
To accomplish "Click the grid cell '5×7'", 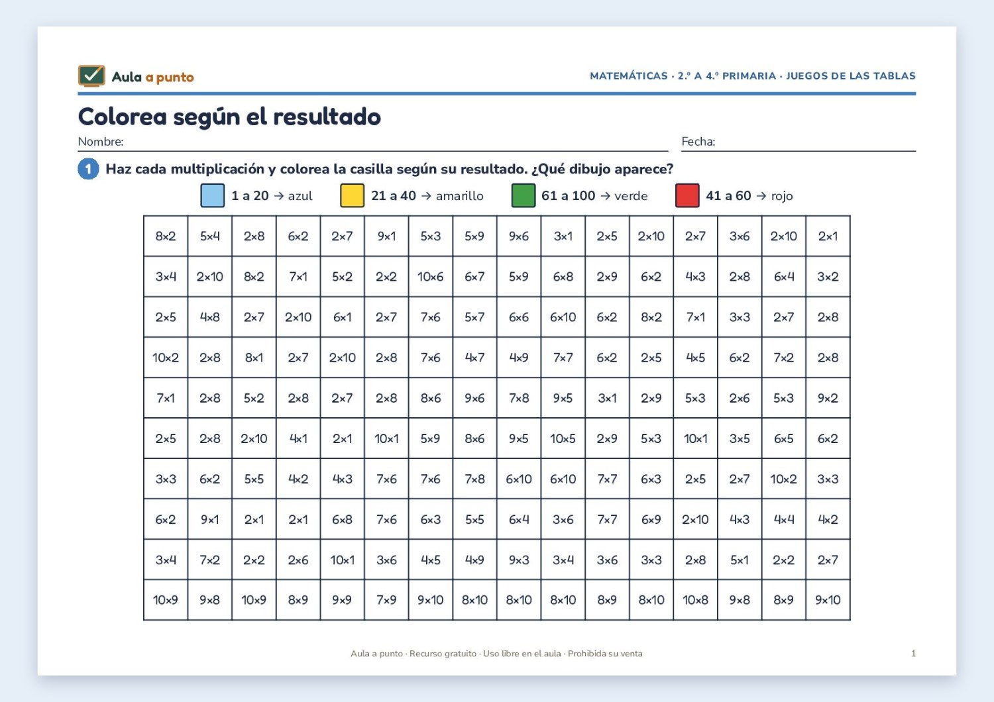I will tap(474, 317).
